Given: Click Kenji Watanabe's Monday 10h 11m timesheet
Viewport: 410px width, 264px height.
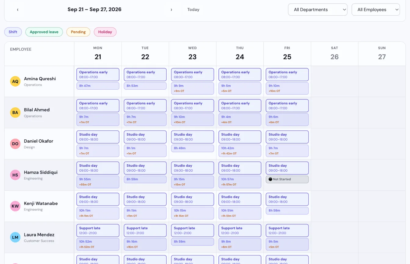Looking at the screenshot, I should (x=98, y=213).
